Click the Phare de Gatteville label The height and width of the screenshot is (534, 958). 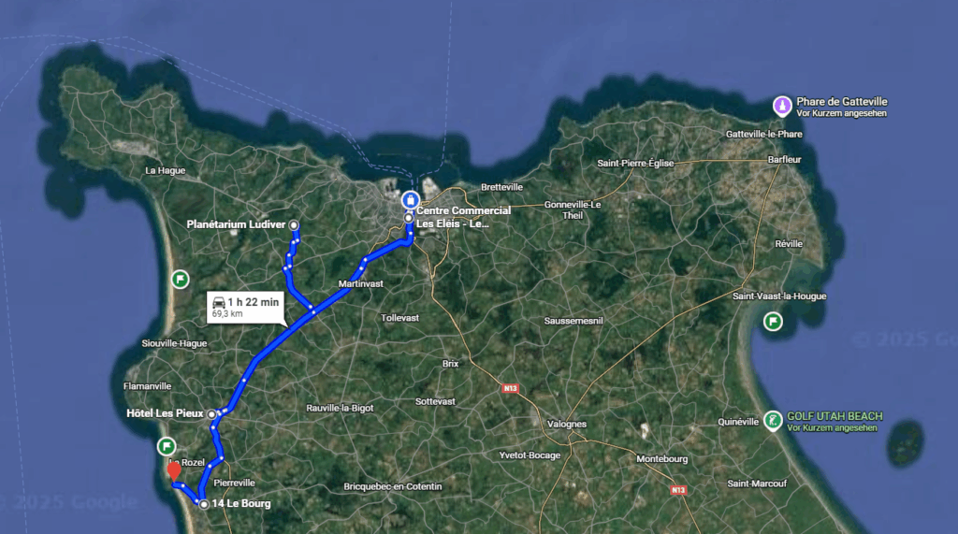click(842, 101)
